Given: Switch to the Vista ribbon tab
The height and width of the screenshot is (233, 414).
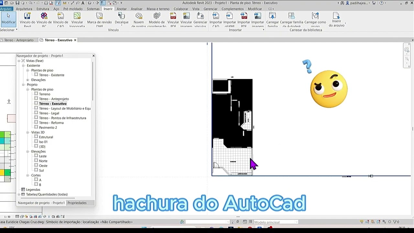Looking at the screenshot, I should (x=196, y=9).
